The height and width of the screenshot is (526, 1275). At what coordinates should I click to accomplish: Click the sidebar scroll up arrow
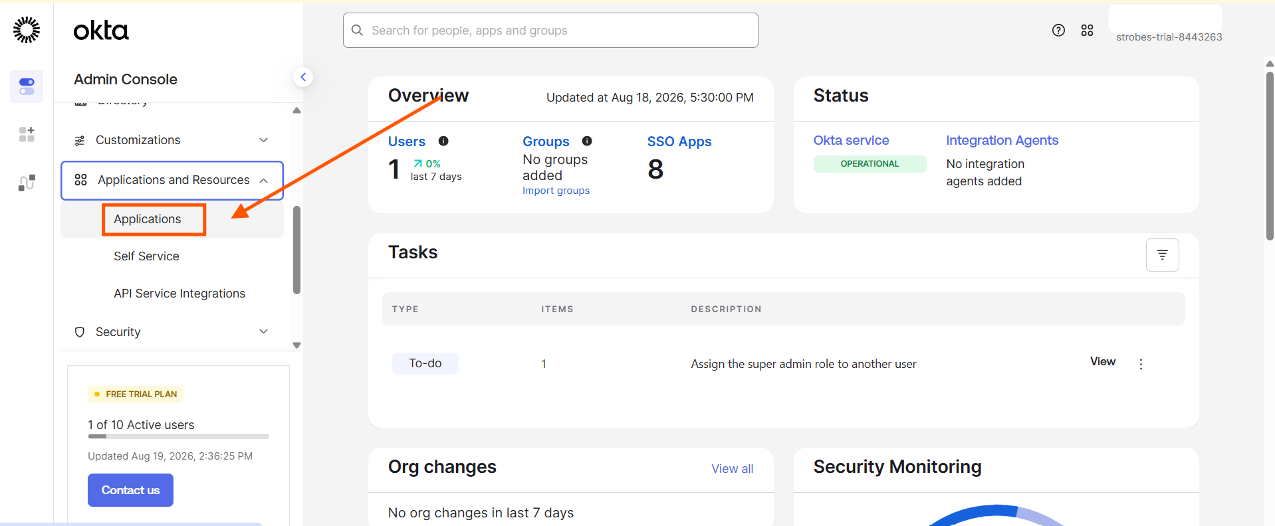[297, 110]
